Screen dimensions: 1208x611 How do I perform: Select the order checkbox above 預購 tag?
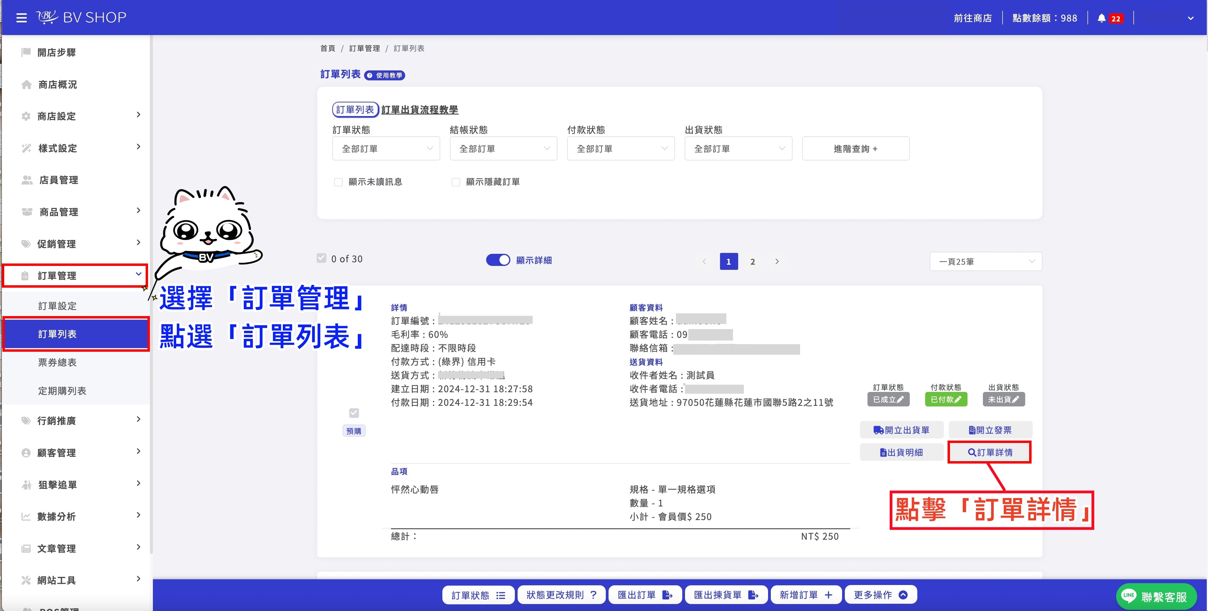click(354, 413)
